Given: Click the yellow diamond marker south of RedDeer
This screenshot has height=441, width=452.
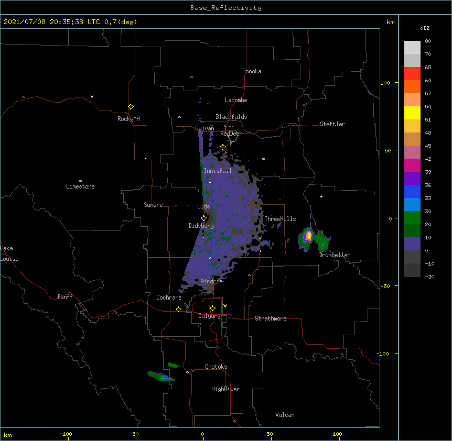Looking at the screenshot, I should click(223, 147).
